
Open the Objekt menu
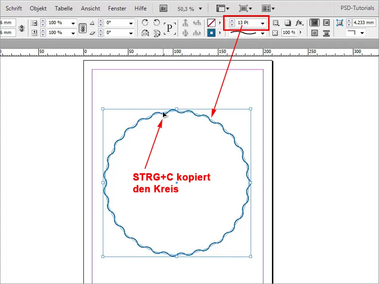pyautogui.click(x=38, y=8)
